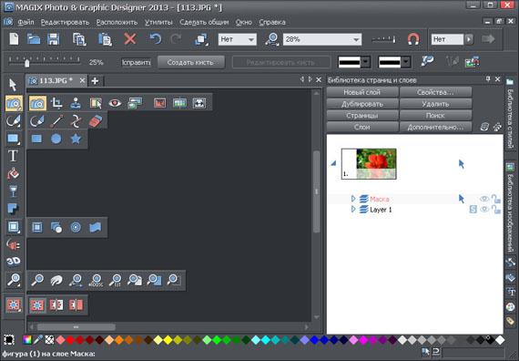This screenshot has width=519, height=361.
Task: Select the Eraser tool in flyout
Action: (x=96, y=121)
